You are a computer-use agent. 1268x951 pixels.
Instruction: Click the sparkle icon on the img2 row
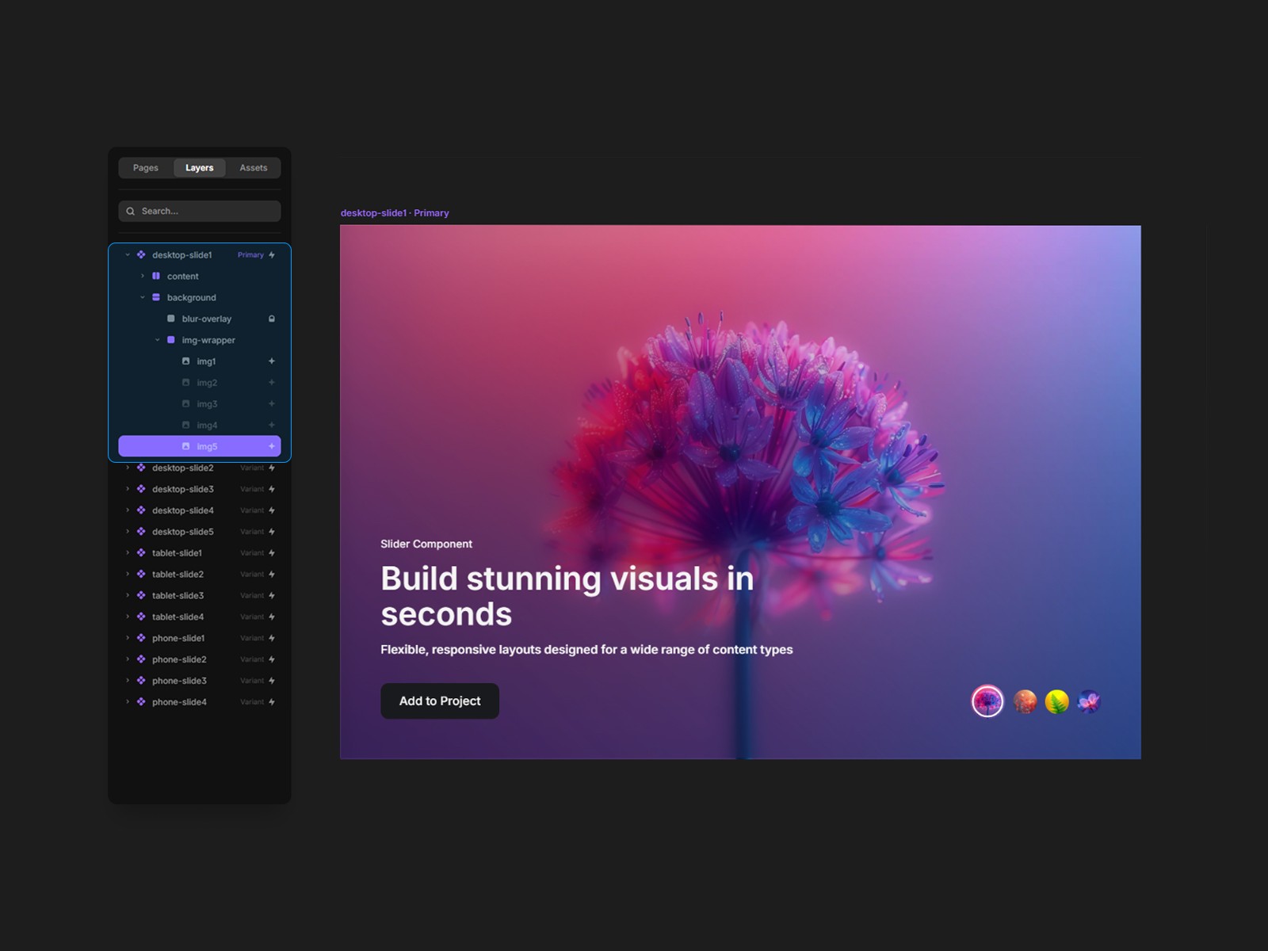point(272,383)
